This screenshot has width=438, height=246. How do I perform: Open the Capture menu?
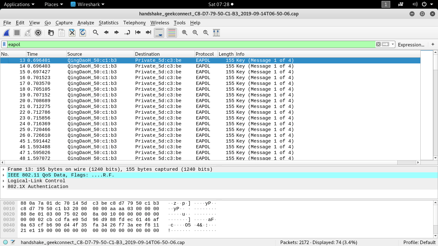64,23
